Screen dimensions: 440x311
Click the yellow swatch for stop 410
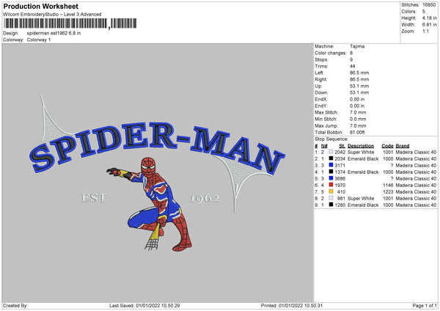coord(331,191)
